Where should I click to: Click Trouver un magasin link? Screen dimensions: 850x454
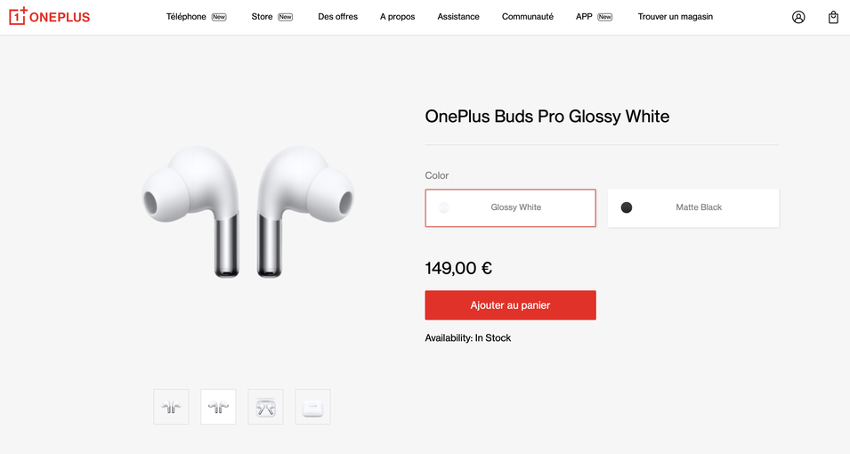675,17
